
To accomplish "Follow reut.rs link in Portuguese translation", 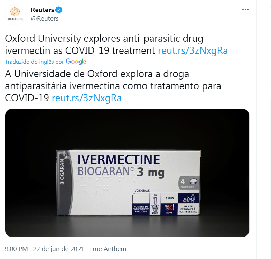I will (x=86, y=98).
